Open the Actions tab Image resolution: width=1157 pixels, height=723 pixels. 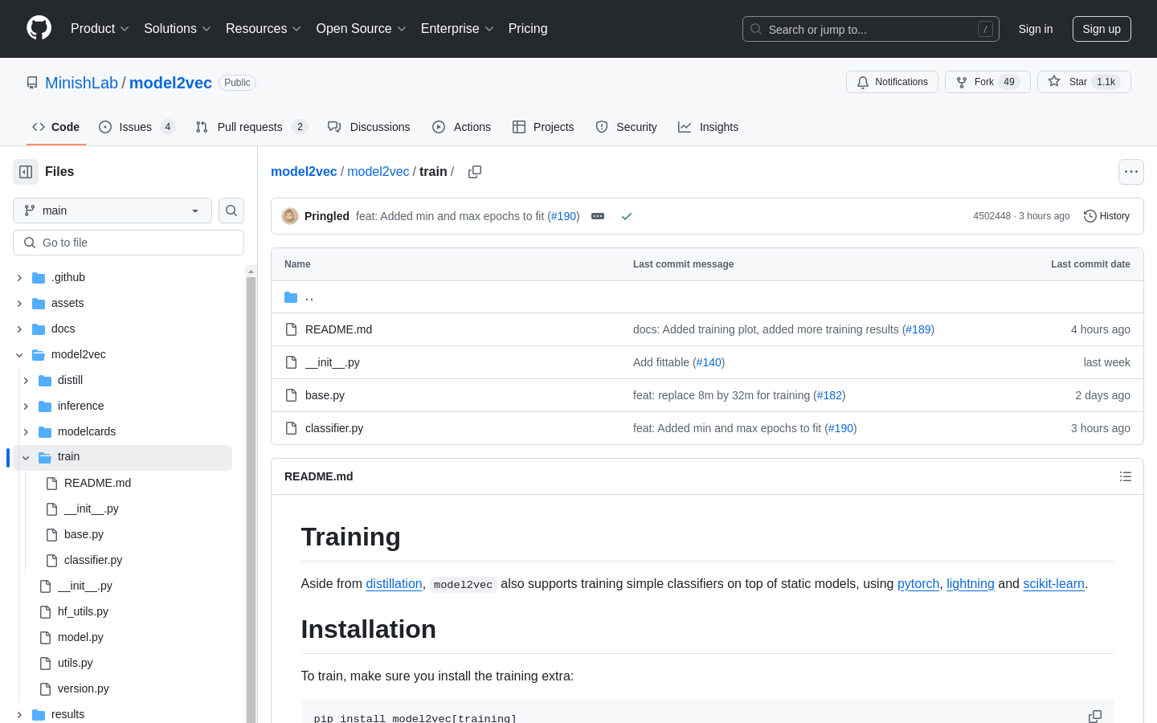point(461,127)
